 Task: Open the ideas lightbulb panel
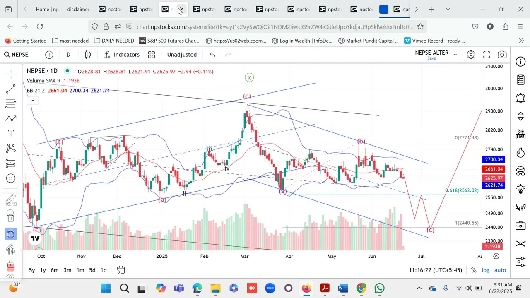pos(520,189)
